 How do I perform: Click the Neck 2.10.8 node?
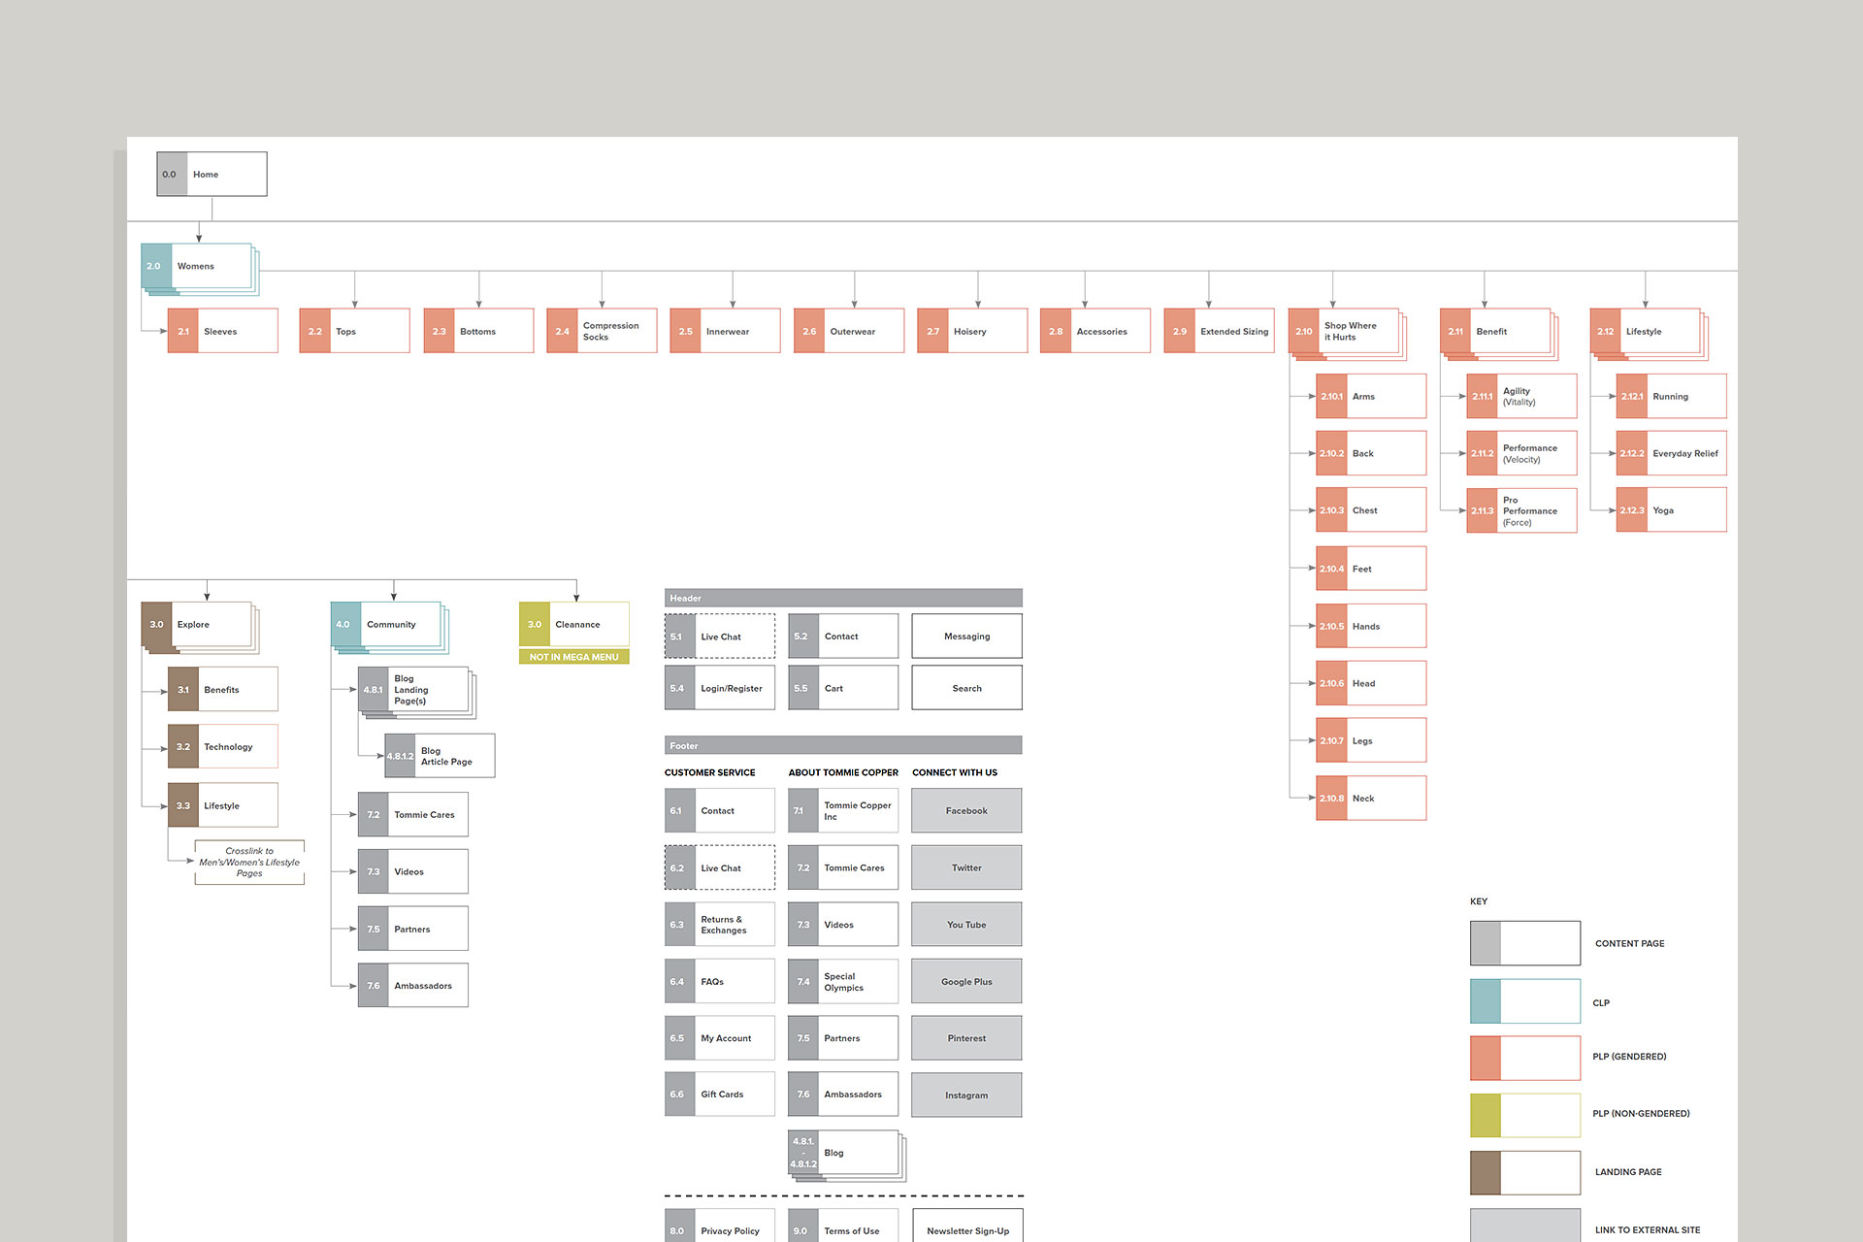pyautogui.click(x=1370, y=798)
